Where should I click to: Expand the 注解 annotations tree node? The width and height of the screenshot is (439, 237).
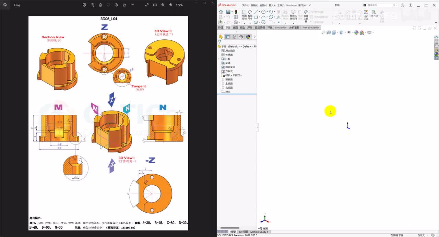coord(219,59)
